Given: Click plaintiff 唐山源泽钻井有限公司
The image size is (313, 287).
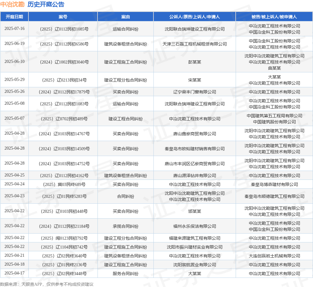Looking at the screenshot, I should pyautogui.click(x=195, y=176).
